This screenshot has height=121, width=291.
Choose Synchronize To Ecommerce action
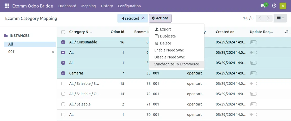176,64
